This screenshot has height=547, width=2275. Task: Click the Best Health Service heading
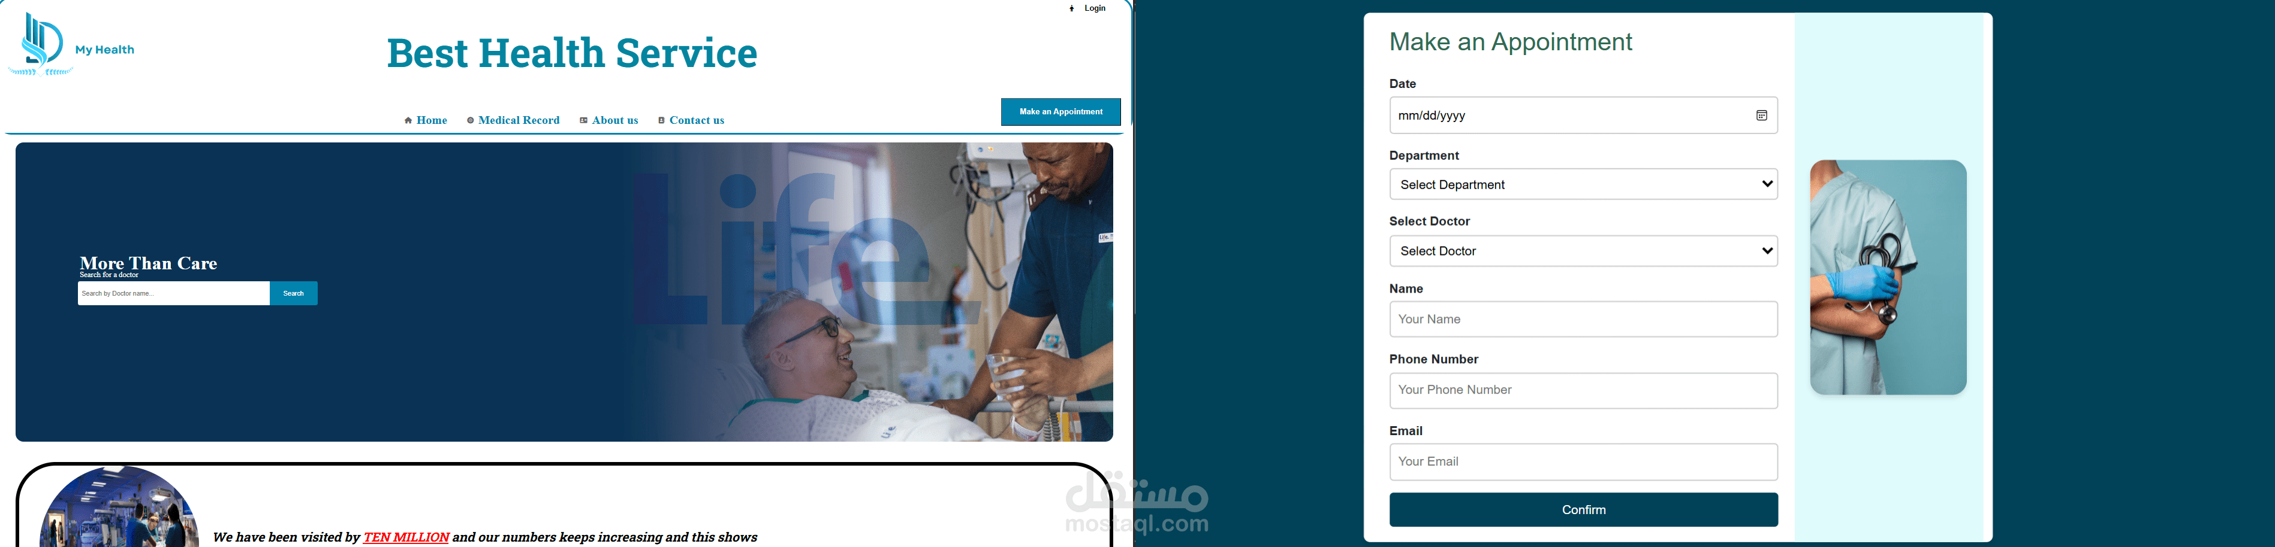point(572,53)
